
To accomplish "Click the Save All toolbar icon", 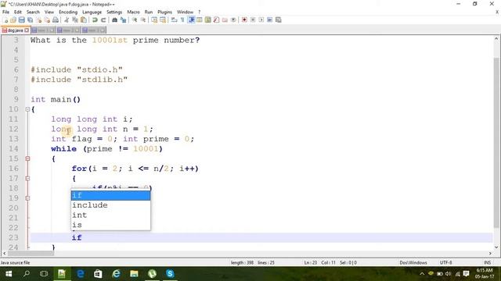I will [x=30, y=20].
